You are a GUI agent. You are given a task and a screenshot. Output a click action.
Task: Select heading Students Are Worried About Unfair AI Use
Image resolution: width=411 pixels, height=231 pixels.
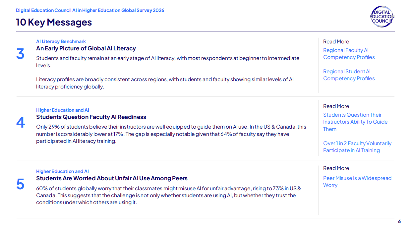pyautogui.click(x=112, y=178)
